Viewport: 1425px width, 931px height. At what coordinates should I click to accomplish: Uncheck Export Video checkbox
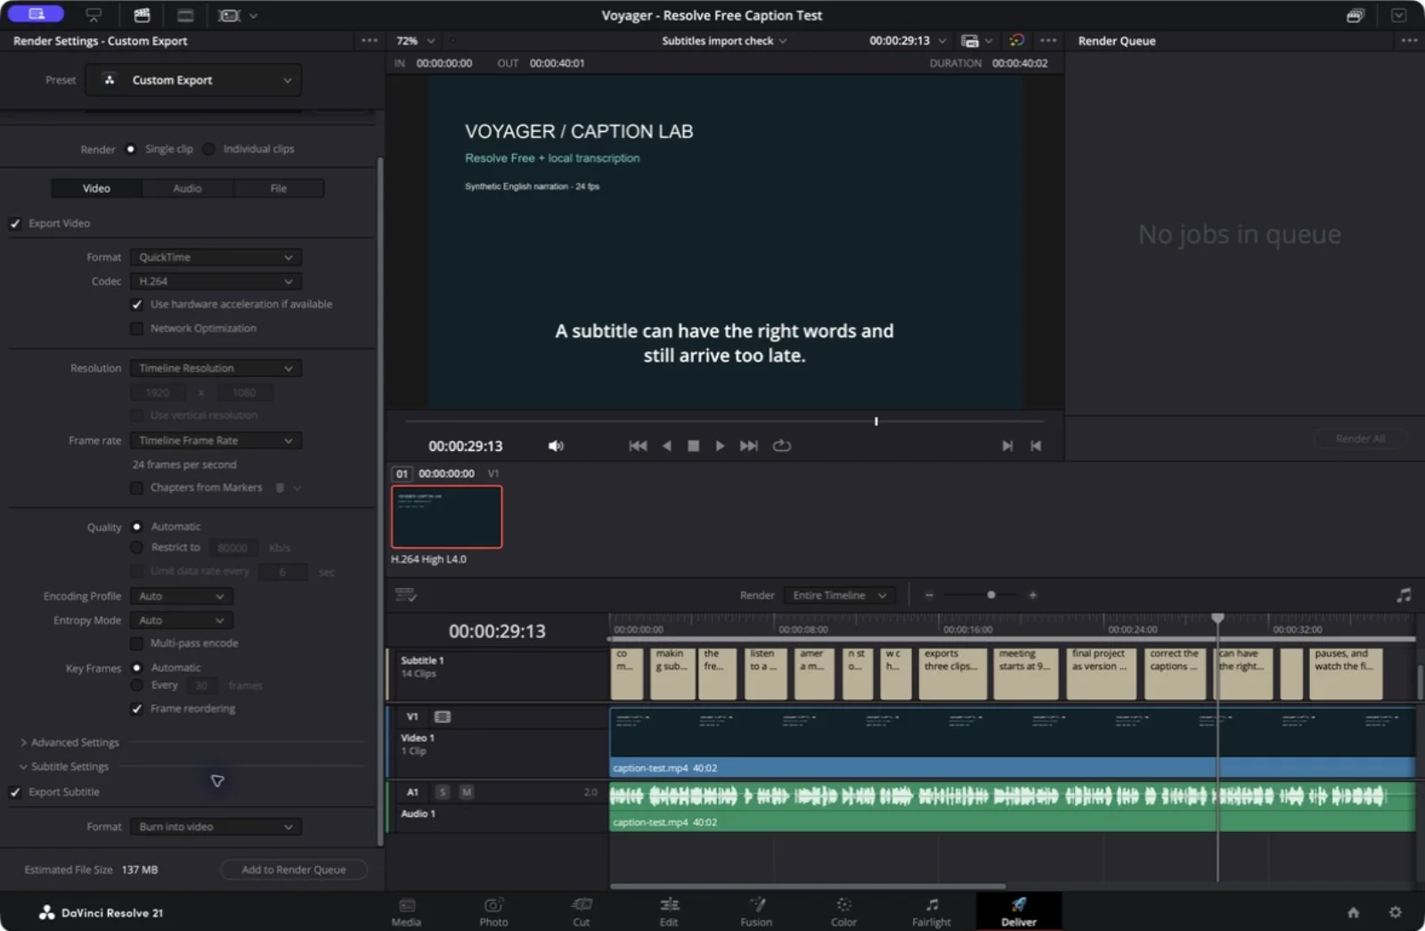tap(15, 224)
